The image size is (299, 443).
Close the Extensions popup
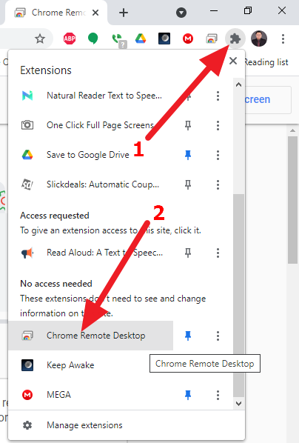pyautogui.click(x=233, y=61)
